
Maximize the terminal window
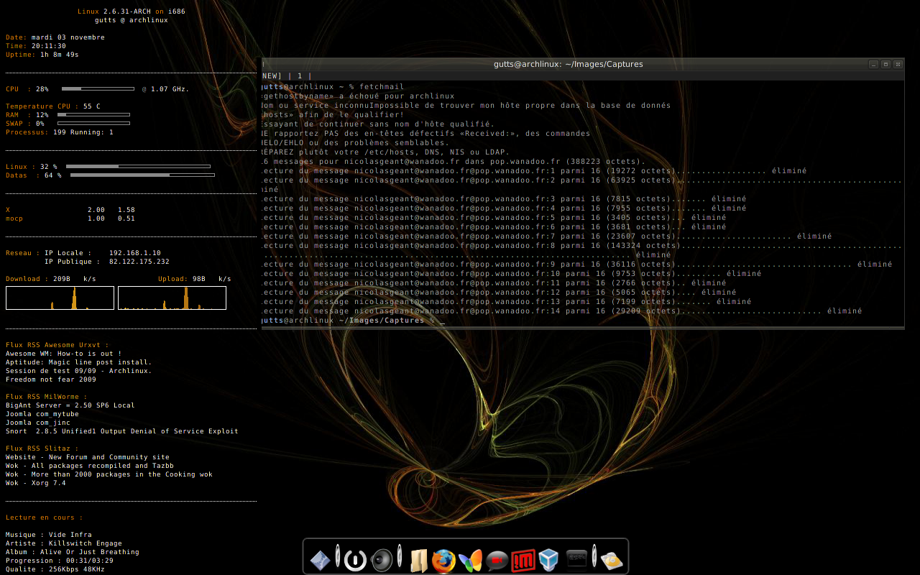tap(885, 64)
